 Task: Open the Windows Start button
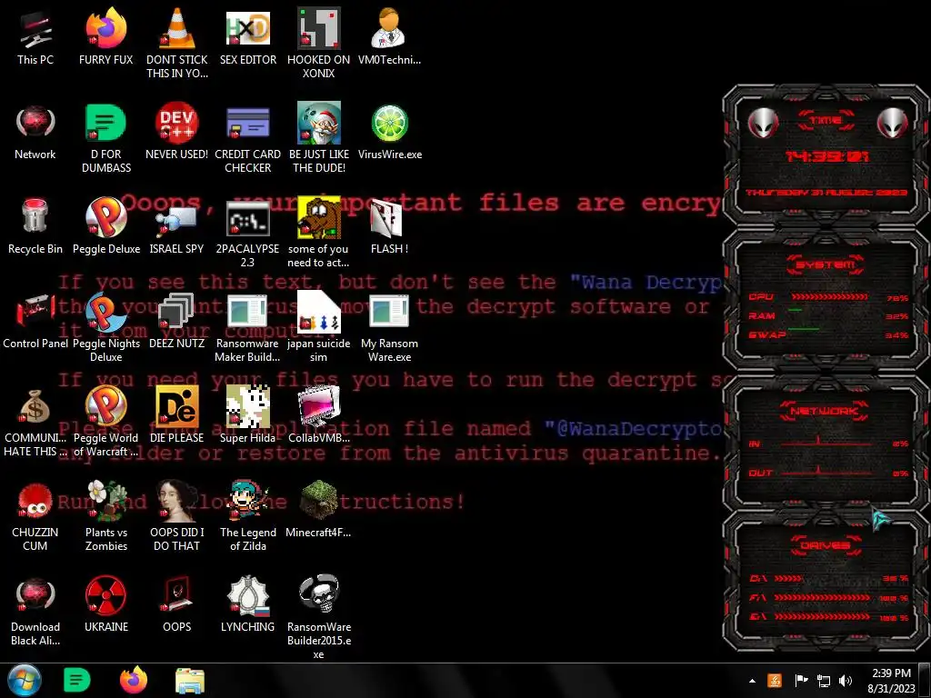click(24, 680)
